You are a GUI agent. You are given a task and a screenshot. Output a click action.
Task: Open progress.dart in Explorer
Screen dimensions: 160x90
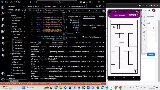click(18, 56)
